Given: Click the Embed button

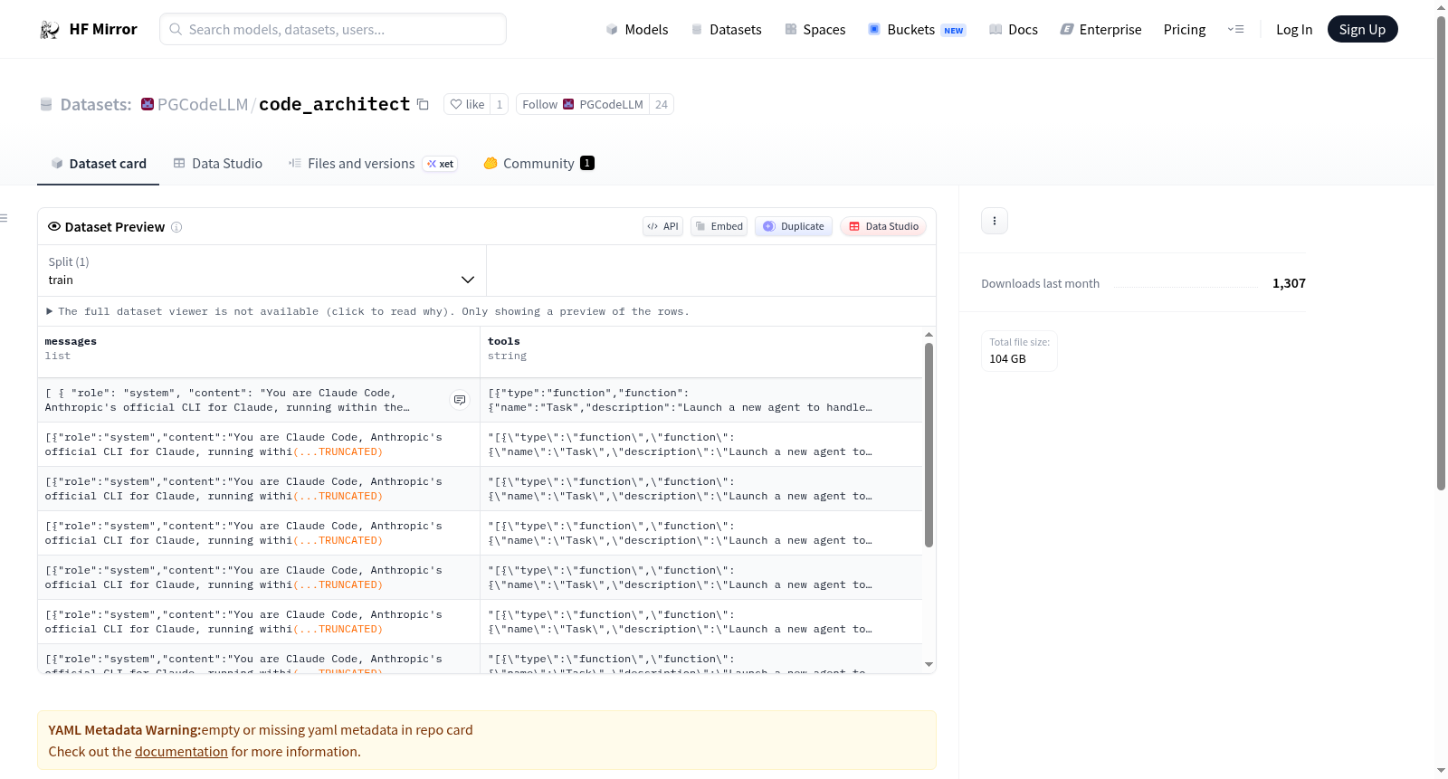Looking at the screenshot, I should pyautogui.click(x=719, y=226).
